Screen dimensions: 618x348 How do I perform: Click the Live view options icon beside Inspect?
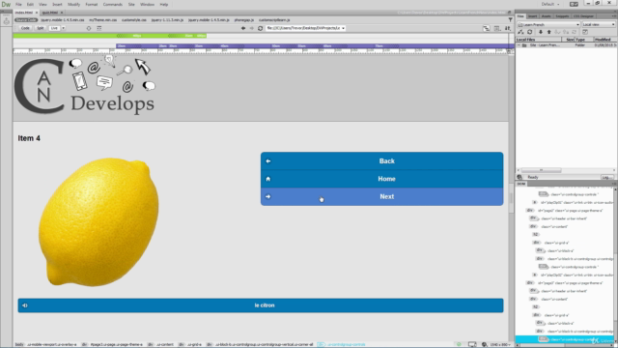point(98,28)
